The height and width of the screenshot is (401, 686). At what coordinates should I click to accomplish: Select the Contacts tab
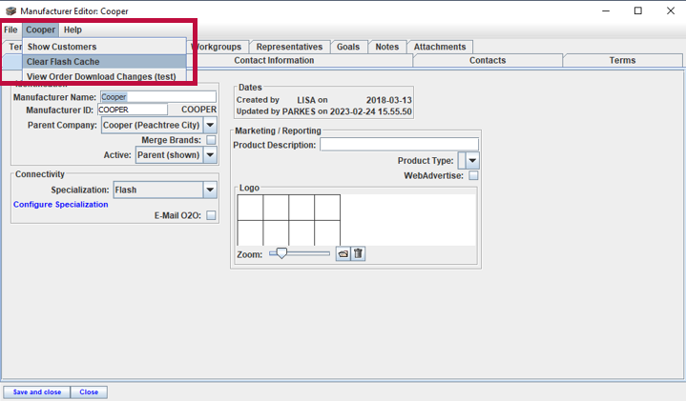click(x=488, y=60)
